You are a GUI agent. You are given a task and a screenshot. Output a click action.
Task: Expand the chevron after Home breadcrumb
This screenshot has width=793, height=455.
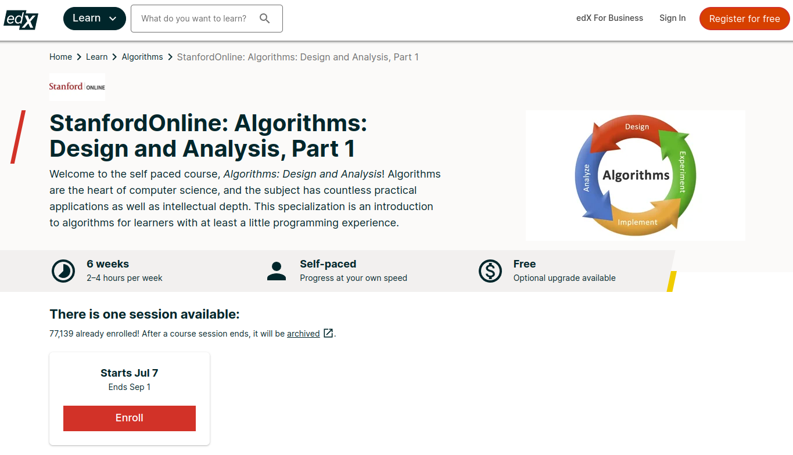(79, 57)
